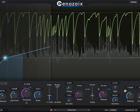Edit the Clamp 12.8% value
The width and height of the screenshot is (140, 112).
click(69, 83)
